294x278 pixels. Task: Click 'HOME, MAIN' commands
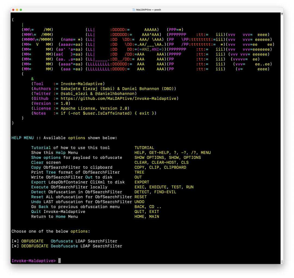[x=147, y=217]
